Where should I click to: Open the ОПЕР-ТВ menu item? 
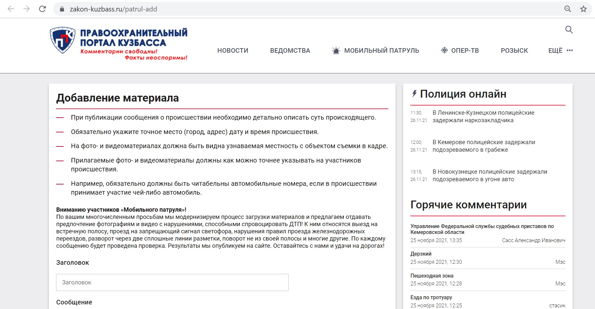coord(465,50)
